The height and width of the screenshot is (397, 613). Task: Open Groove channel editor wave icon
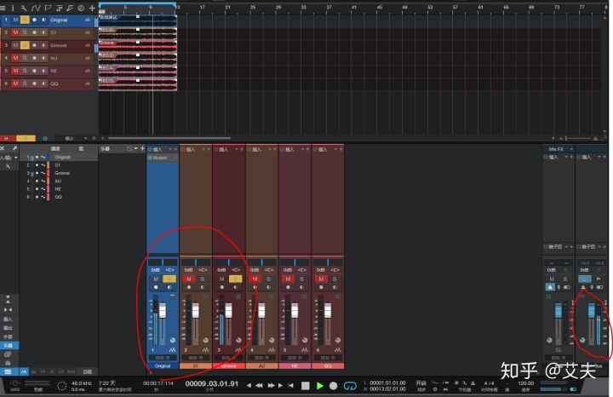[238, 349]
